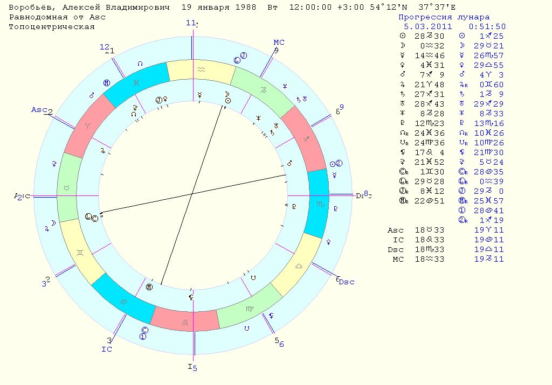Select the progression time '0:51:50'
552x385 pixels.
[x=487, y=27]
